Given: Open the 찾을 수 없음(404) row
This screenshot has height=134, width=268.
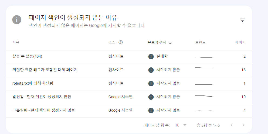Looking at the screenshot, I should [129, 57].
